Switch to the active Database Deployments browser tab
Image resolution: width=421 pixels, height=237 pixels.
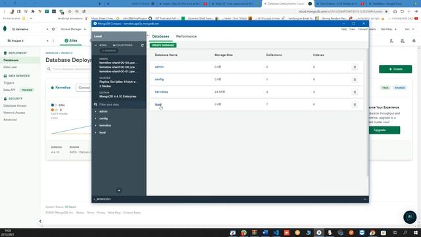point(287,4)
